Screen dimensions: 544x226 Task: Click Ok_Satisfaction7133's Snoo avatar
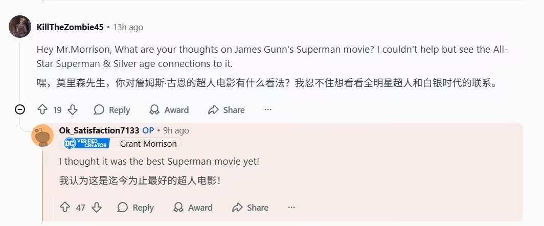coord(42,135)
